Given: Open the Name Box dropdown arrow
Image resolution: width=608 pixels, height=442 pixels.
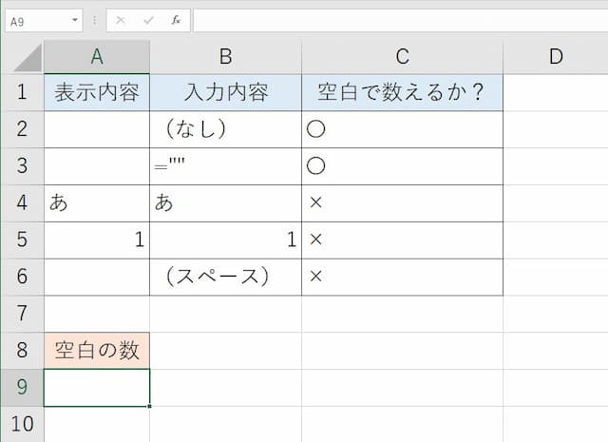Looking at the screenshot, I should click(x=75, y=20).
